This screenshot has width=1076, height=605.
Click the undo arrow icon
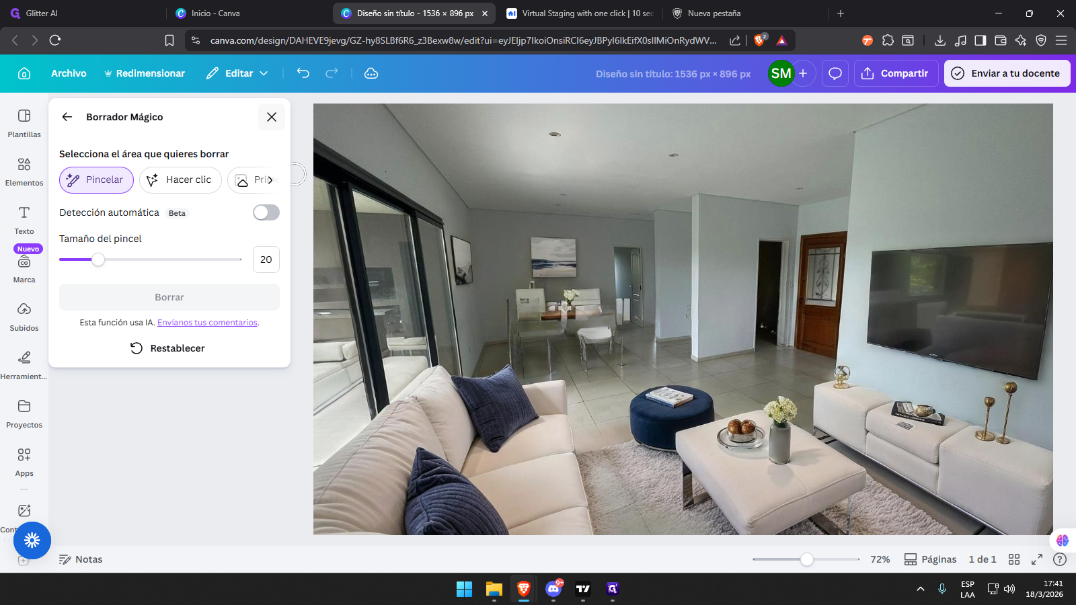click(303, 73)
